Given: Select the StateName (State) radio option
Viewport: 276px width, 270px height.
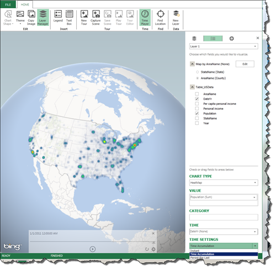Looking at the screenshot, I should point(198,72).
